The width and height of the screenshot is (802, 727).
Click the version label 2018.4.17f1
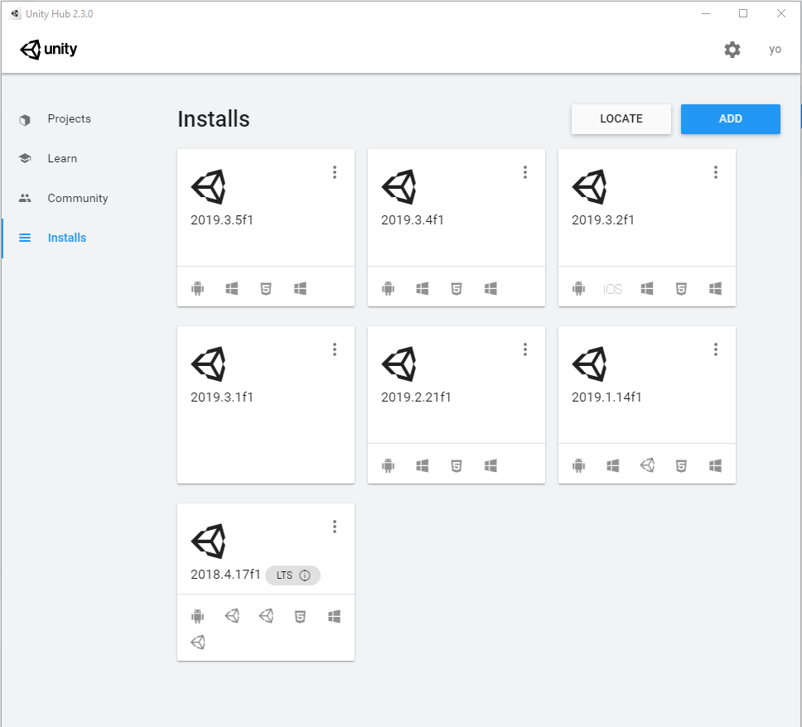pos(225,575)
